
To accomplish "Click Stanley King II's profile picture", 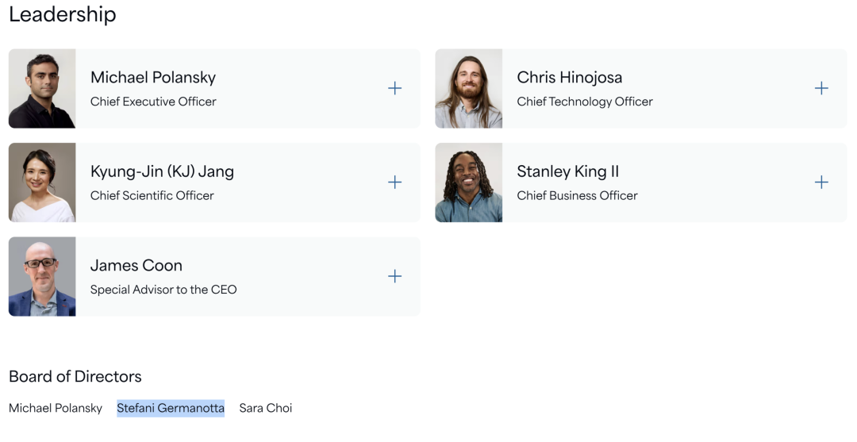I will click(x=468, y=183).
